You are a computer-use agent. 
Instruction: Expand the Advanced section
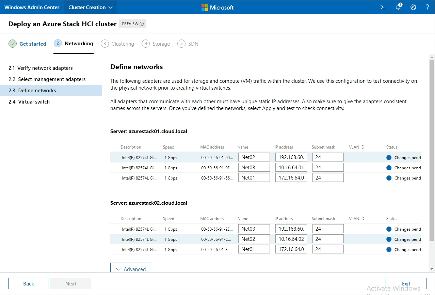[130, 269]
